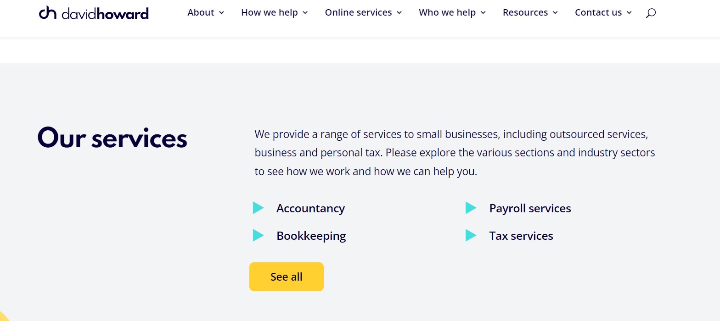Viewport: 720px width, 321px height.
Task: Expand the Online services chevron
Action: coord(399,13)
